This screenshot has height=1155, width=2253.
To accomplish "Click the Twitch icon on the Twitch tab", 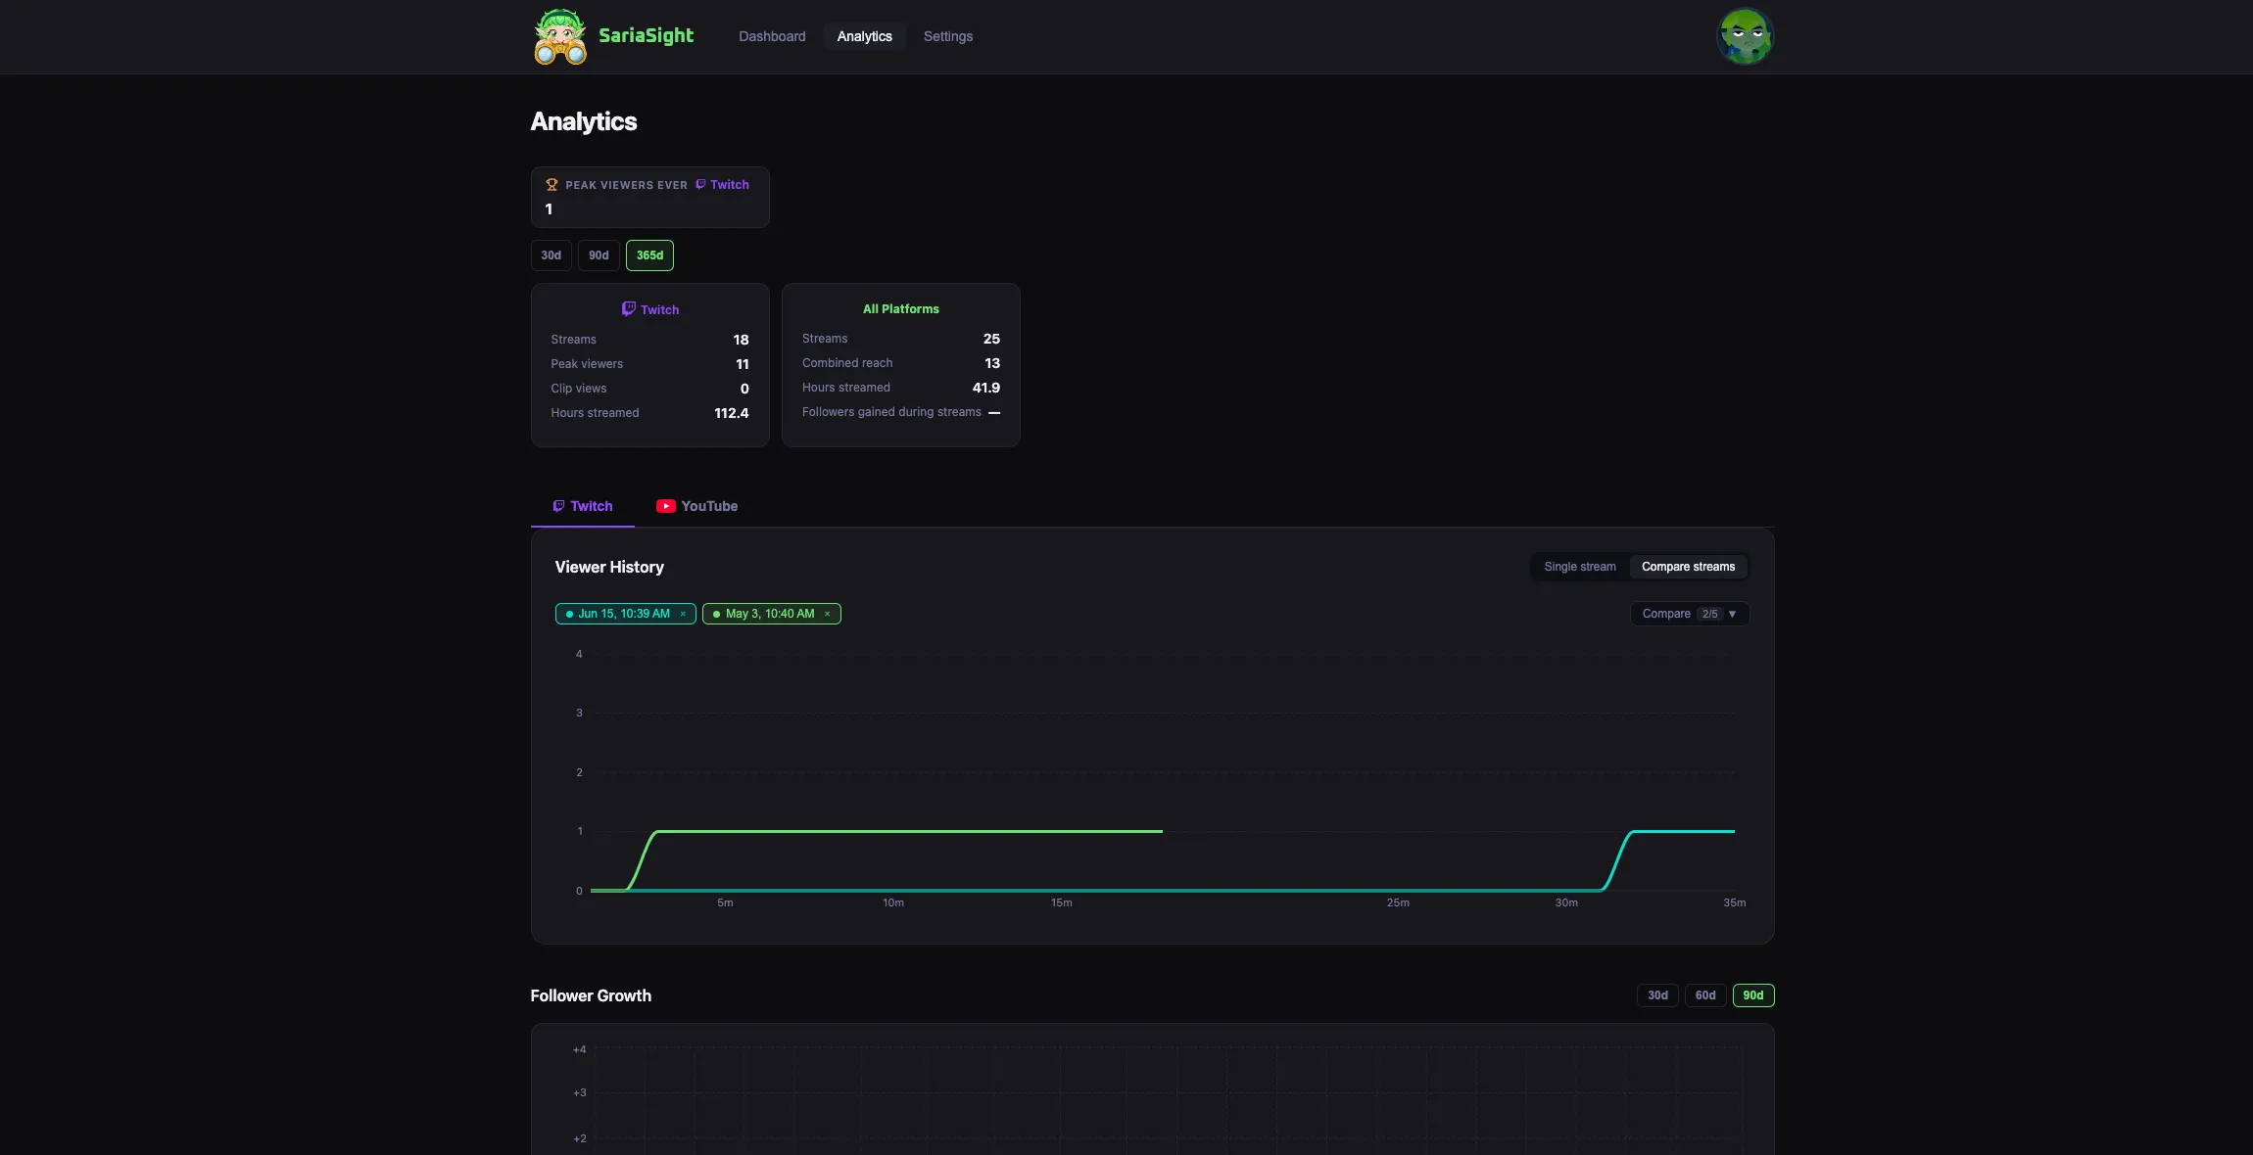I will pos(558,506).
